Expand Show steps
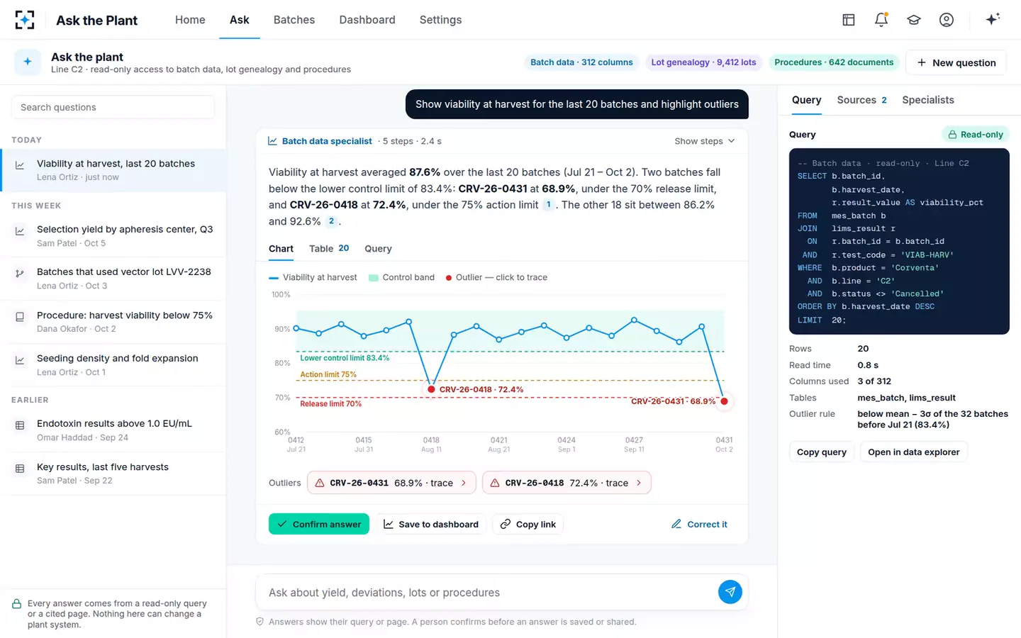1021x638 pixels. pyautogui.click(x=704, y=141)
